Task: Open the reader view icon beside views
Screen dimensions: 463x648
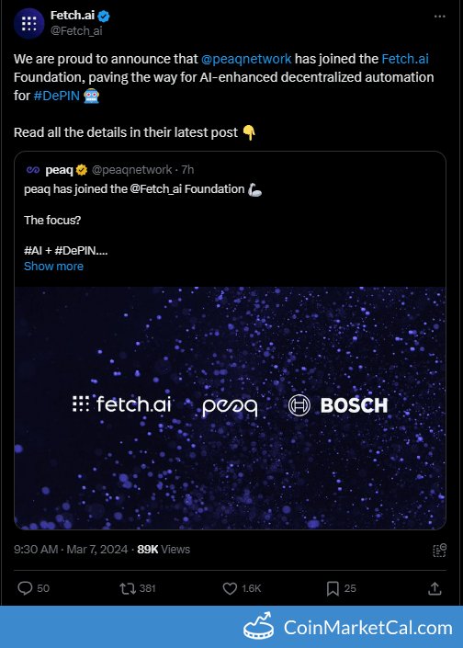Action: 439,550
